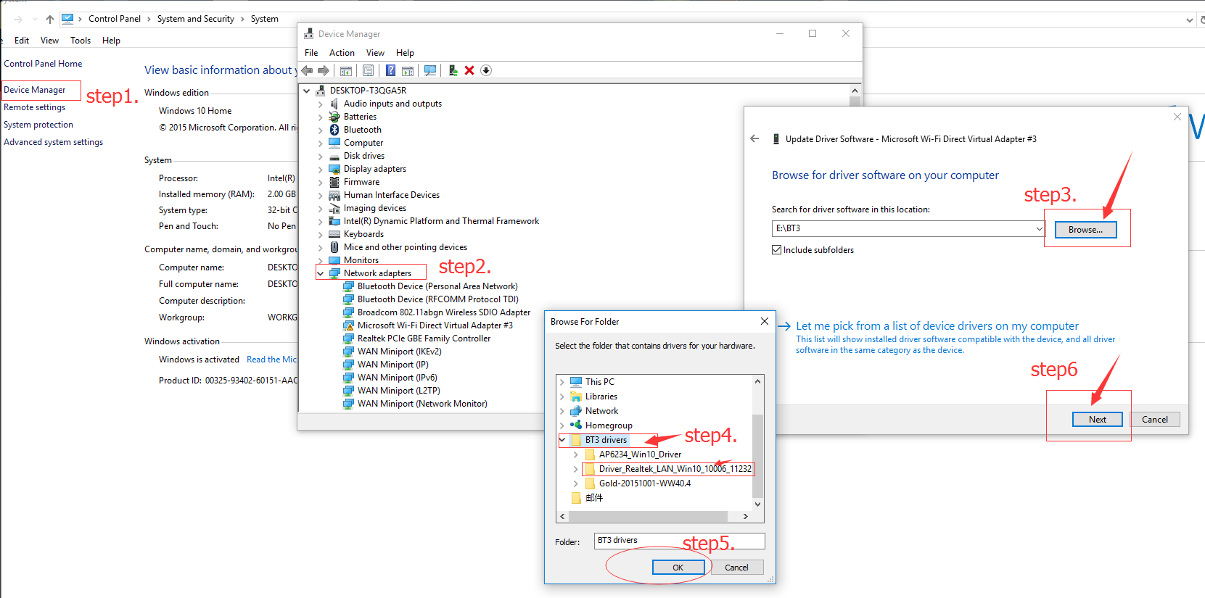The width and height of the screenshot is (1205, 598).
Task: Click the Microsoft Wi-Fi Direct Virtual Adapter #3 warning icon
Action: click(348, 325)
